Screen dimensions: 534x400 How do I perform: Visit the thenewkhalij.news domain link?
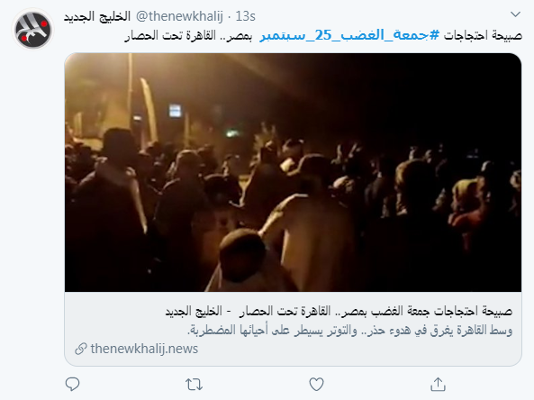[144, 349]
